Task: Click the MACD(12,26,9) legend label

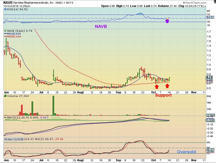Action: 18,118
